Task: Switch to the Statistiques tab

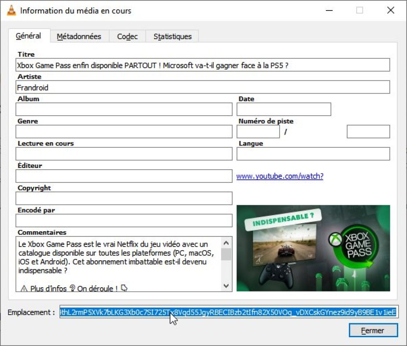Action: point(172,36)
